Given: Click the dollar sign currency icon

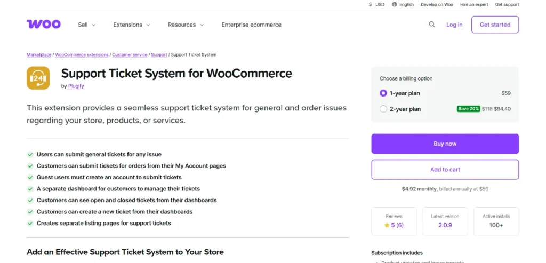Looking at the screenshot, I should point(371,4).
